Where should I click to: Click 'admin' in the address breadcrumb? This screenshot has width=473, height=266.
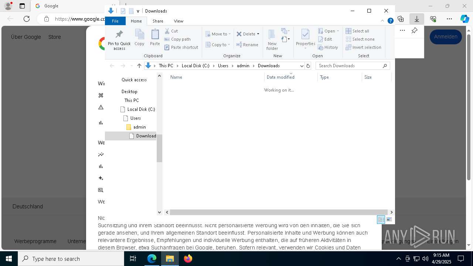click(x=243, y=66)
